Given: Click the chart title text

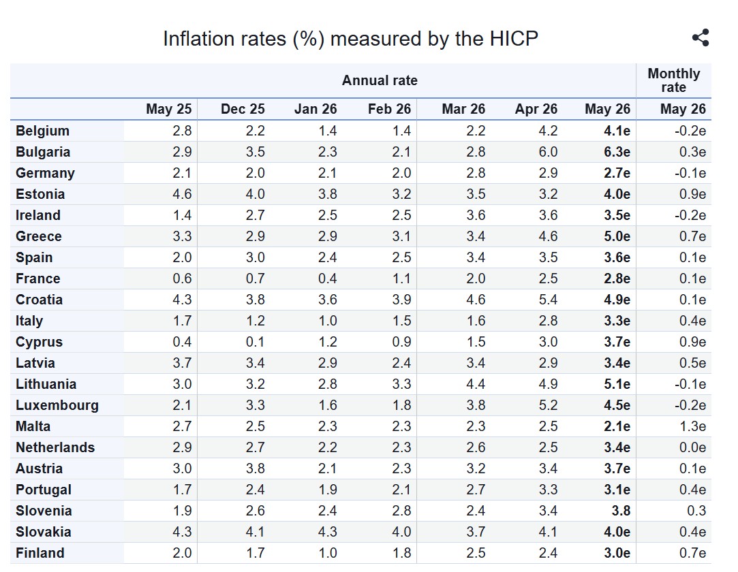Looking at the screenshot, I should (x=351, y=39).
